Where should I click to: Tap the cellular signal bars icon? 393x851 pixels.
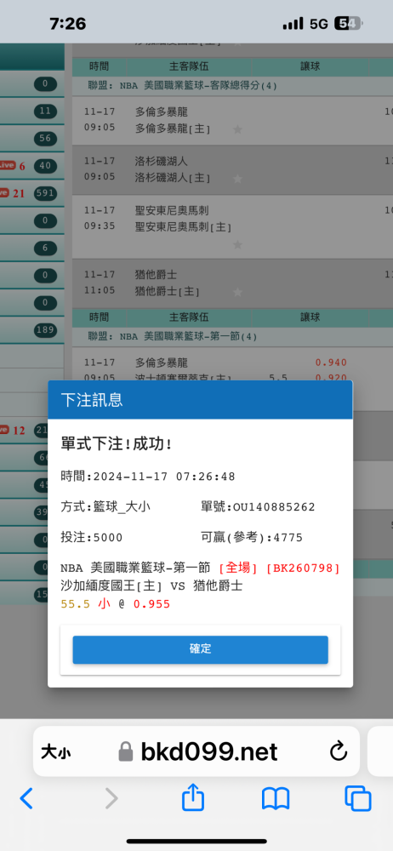(x=293, y=23)
